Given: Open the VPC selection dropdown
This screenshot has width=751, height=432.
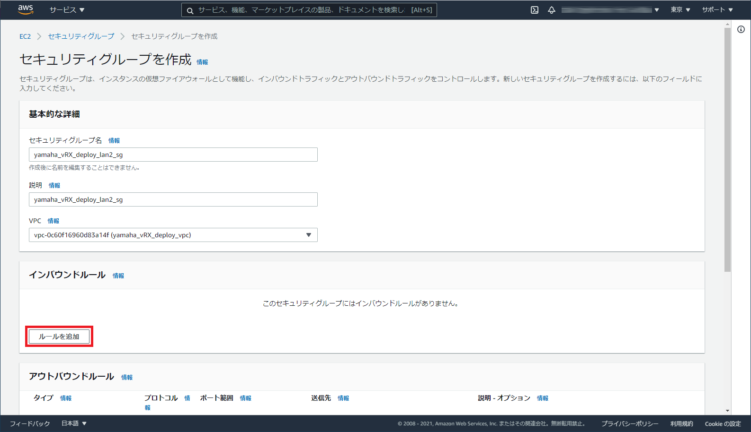Looking at the screenshot, I should coord(173,235).
